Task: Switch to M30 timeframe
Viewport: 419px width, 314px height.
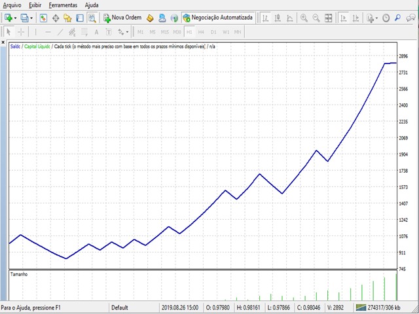Action: pyautogui.click(x=177, y=32)
